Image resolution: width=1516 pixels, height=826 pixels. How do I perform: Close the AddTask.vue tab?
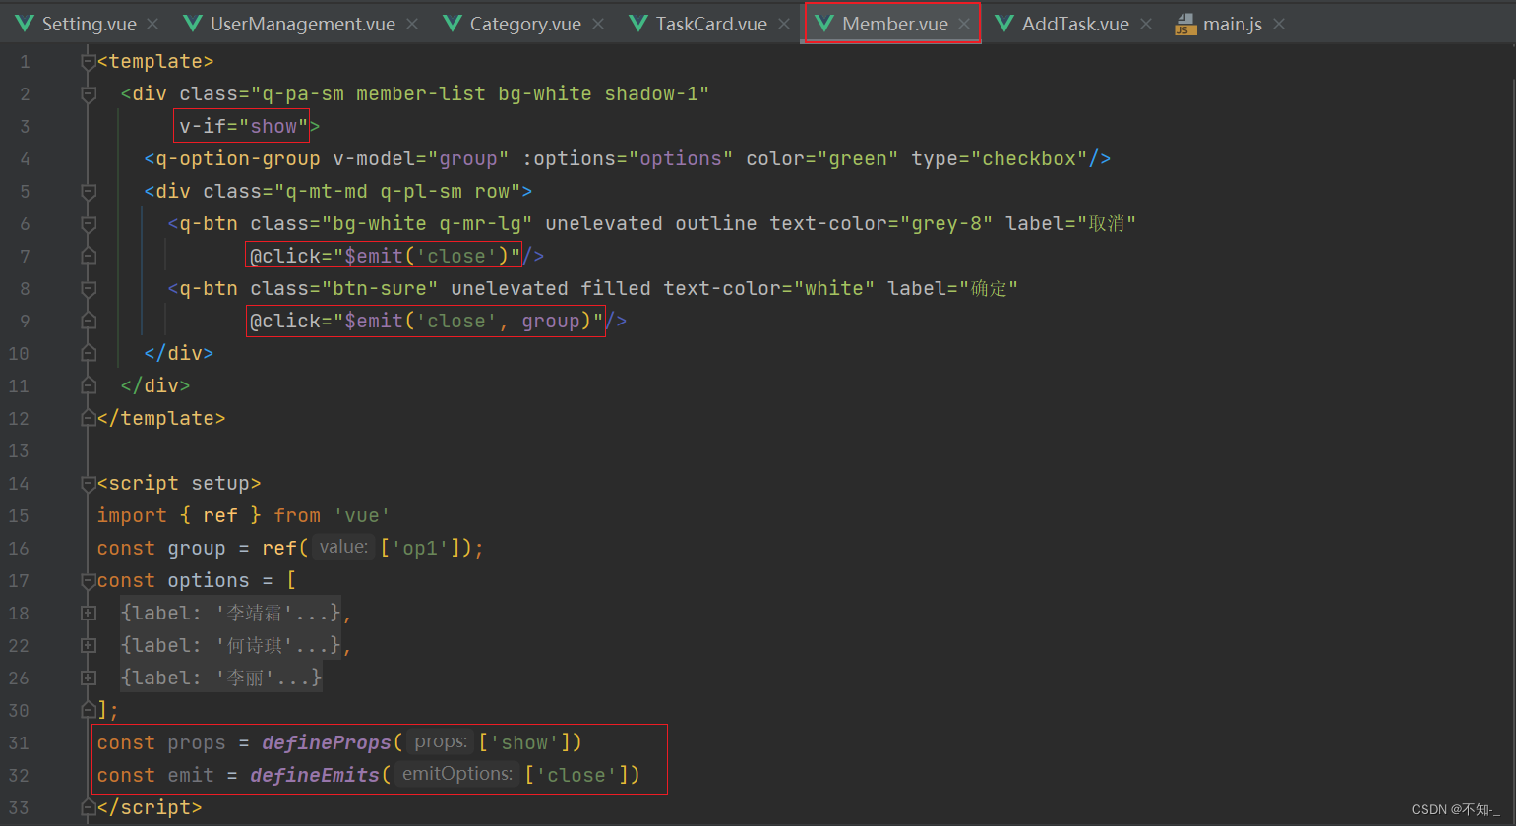(1146, 24)
